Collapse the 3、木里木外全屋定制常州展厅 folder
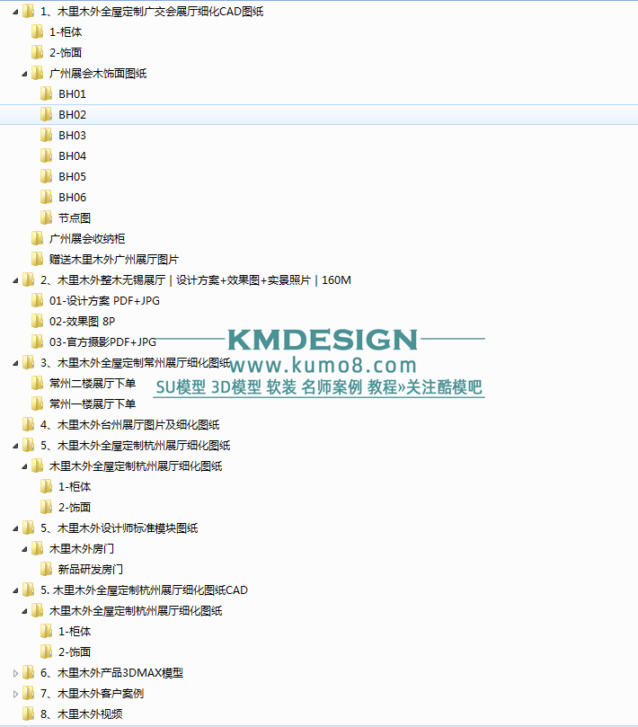Image resolution: width=638 pixels, height=727 pixels. 15,363
